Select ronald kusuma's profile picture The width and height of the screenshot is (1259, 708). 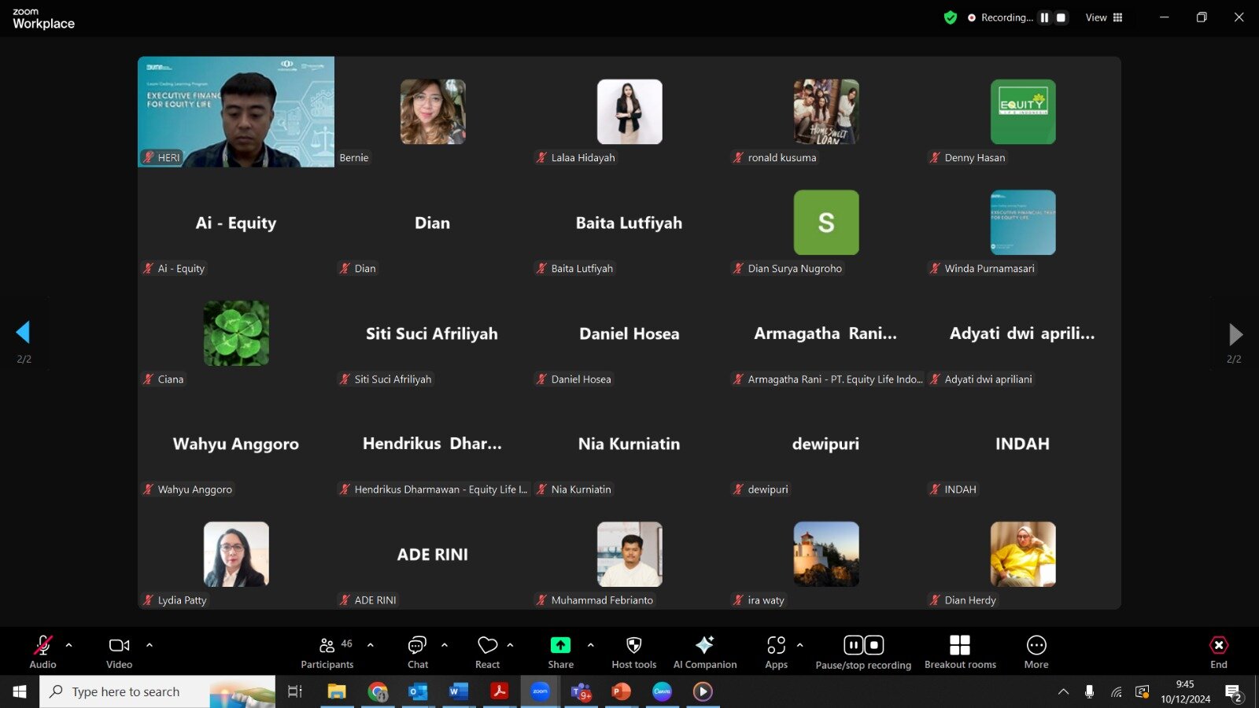tap(826, 112)
